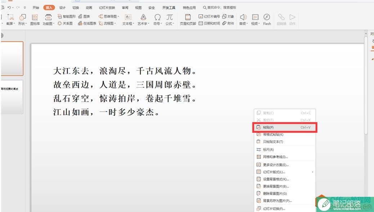Open 思维导图 mind map menu

109,17
